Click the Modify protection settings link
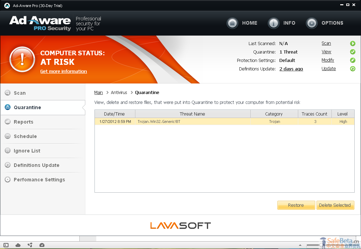This screenshot has width=361, height=249. click(x=328, y=60)
